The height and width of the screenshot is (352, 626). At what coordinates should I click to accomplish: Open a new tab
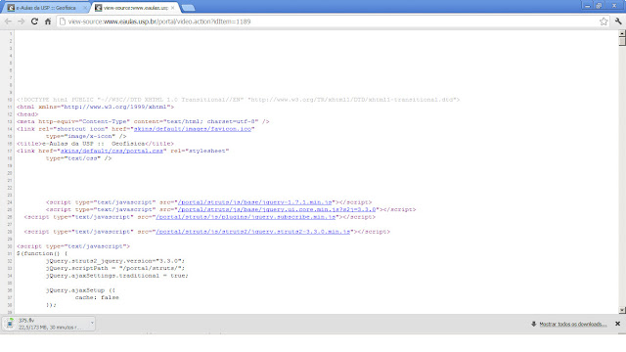point(188,8)
